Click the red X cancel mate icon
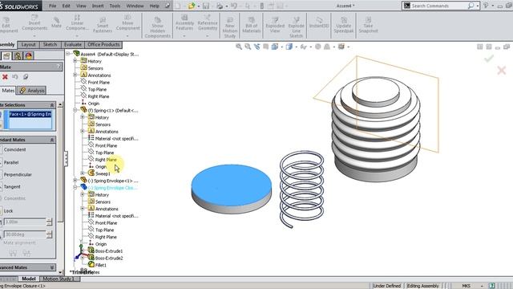The image size is (513, 289). tap(5, 77)
